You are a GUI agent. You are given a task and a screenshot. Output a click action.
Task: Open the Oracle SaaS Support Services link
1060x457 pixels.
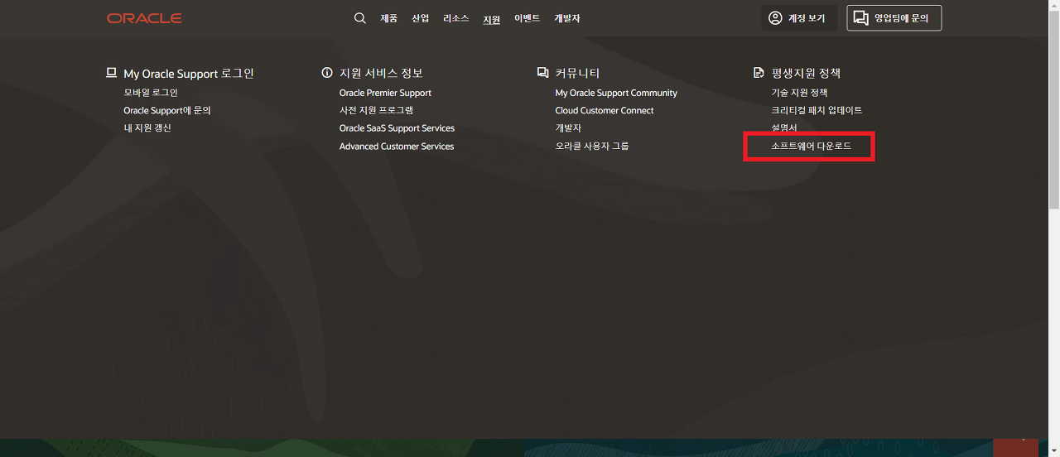point(397,128)
